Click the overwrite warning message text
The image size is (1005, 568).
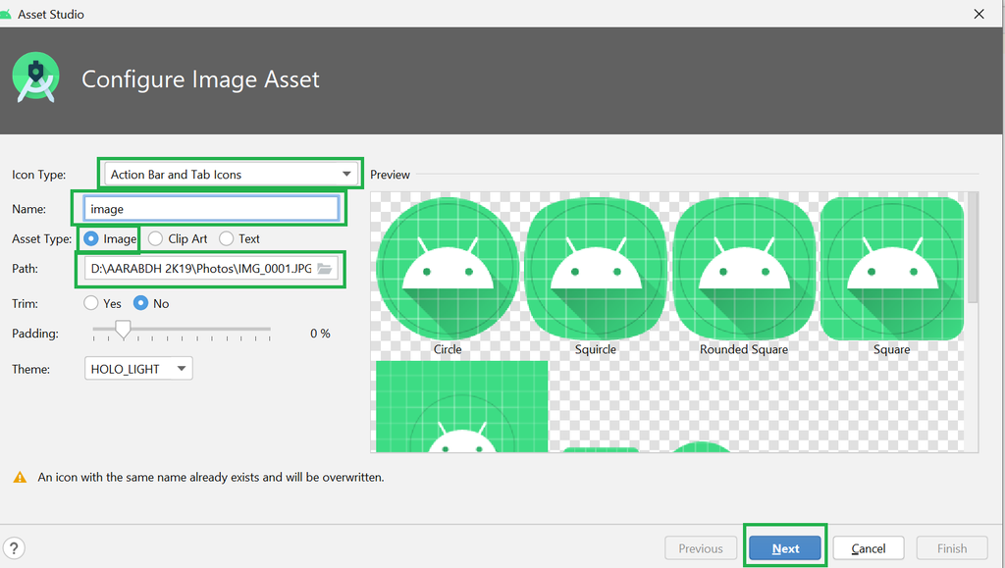coord(211,477)
